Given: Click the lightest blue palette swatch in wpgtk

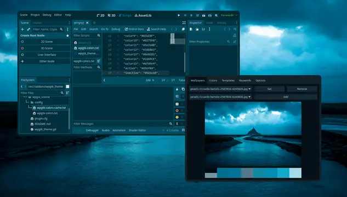Looking at the screenshot, I should tap(295, 173).
